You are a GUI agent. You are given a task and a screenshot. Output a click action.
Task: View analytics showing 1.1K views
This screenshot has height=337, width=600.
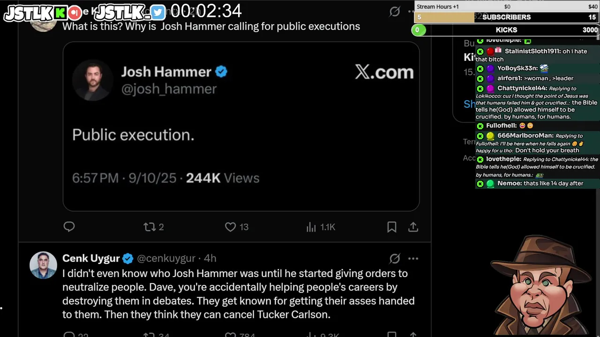point(321,227)
